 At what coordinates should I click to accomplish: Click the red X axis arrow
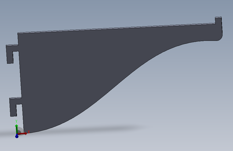[x=22, y=134]
